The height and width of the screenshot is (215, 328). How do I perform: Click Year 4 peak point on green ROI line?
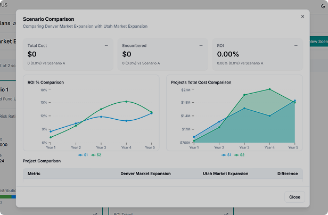point(126,102)
